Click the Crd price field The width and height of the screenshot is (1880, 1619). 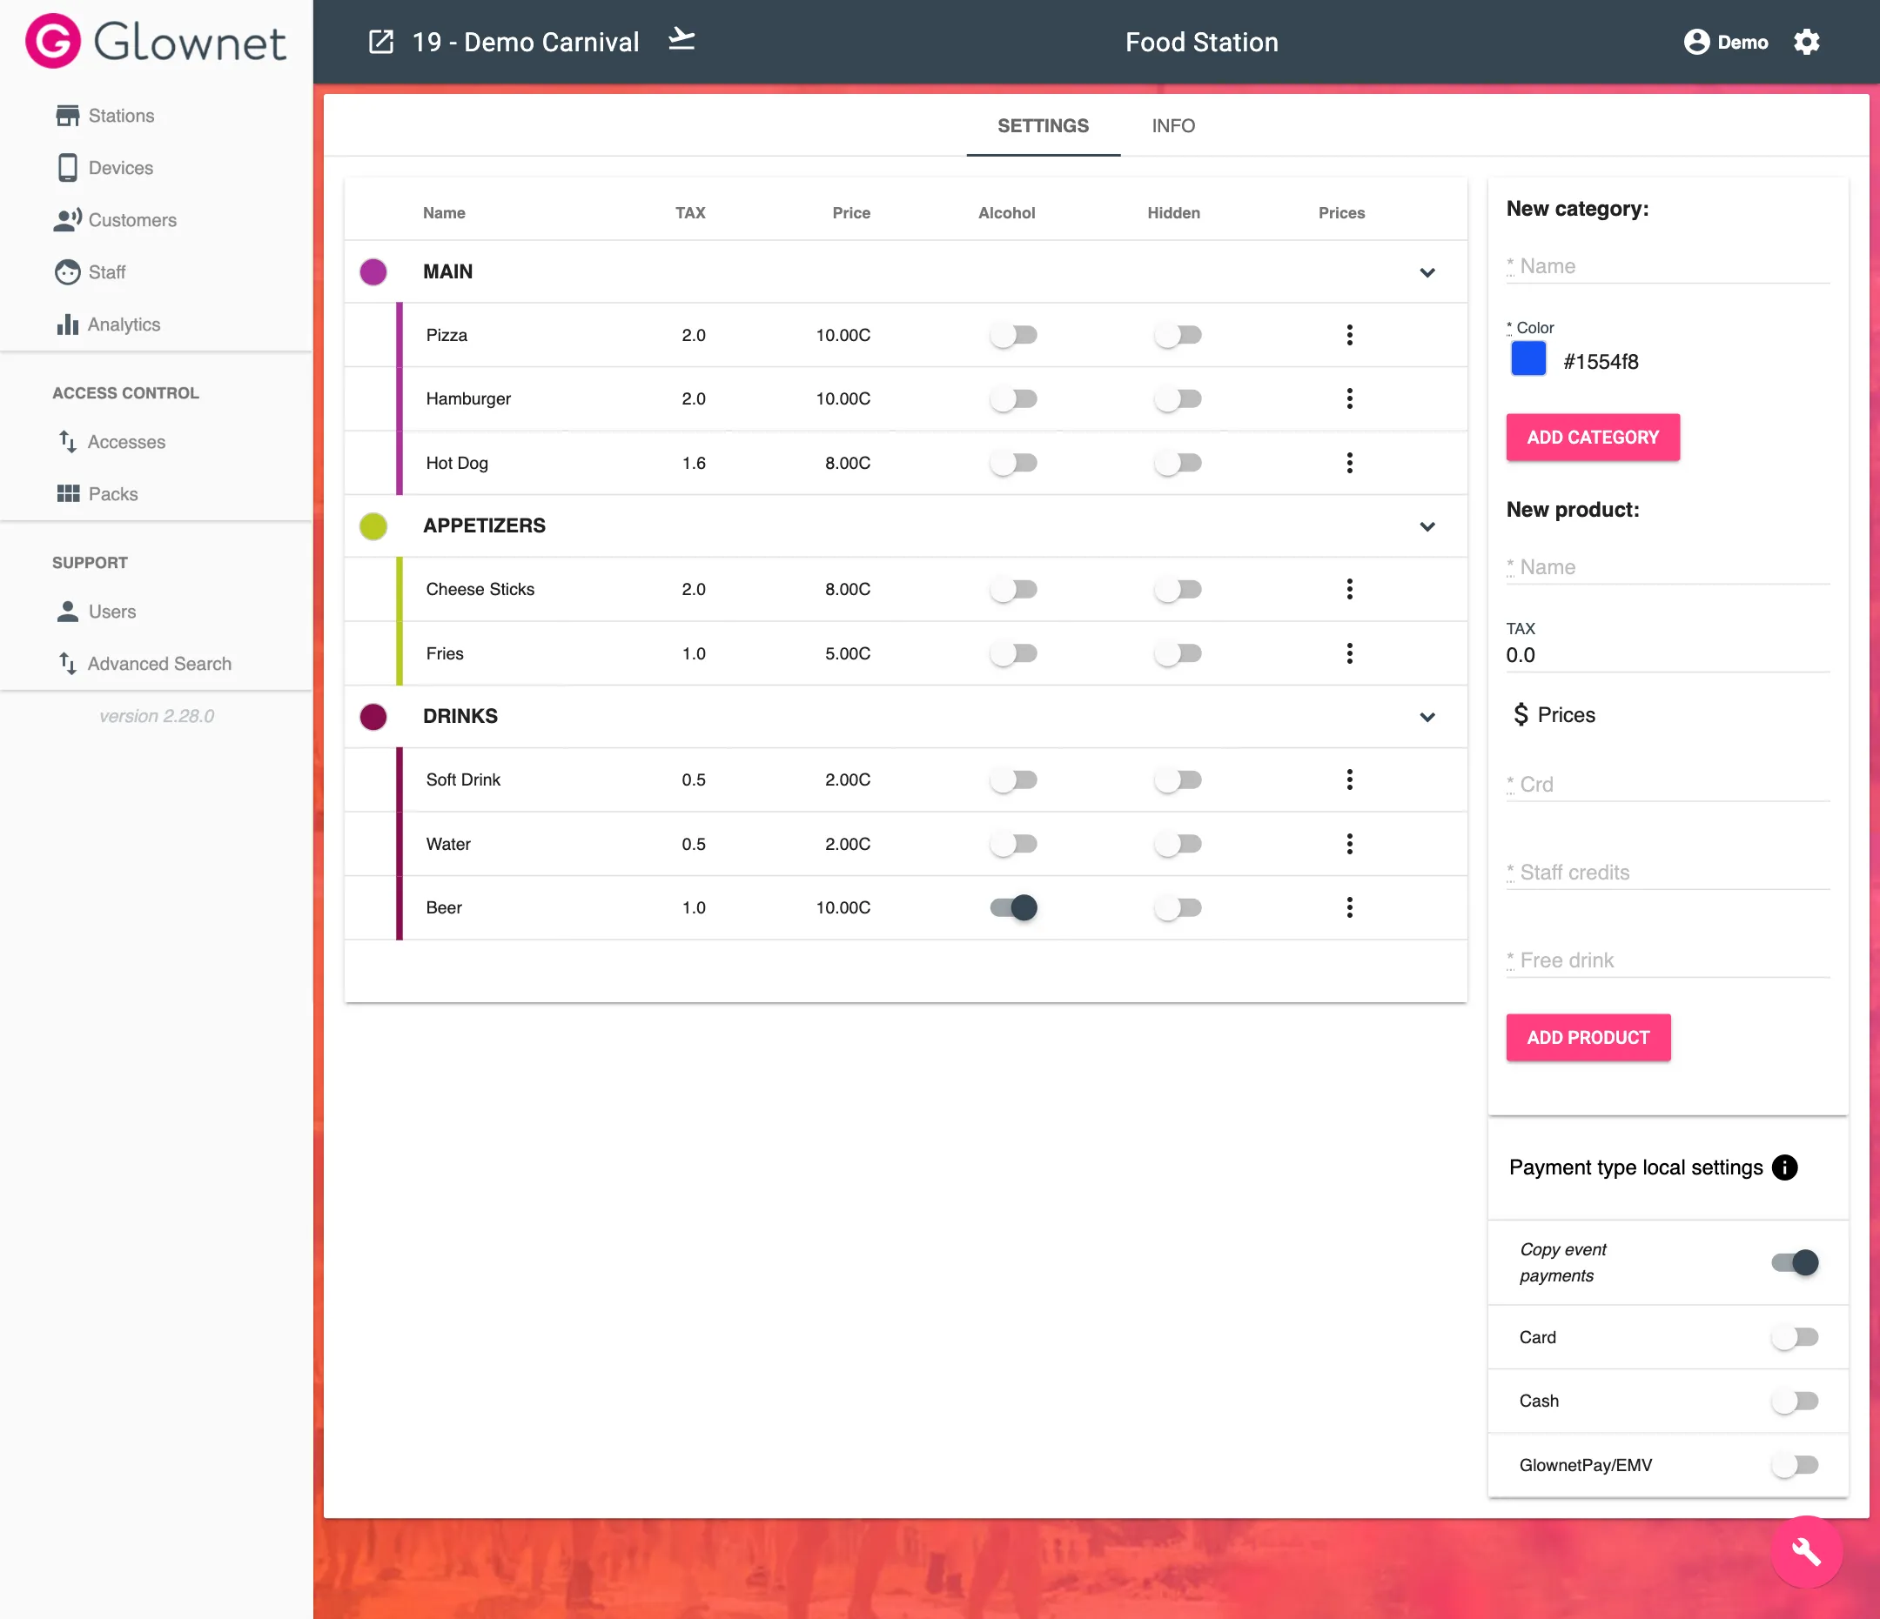(x=1668, y=784)
